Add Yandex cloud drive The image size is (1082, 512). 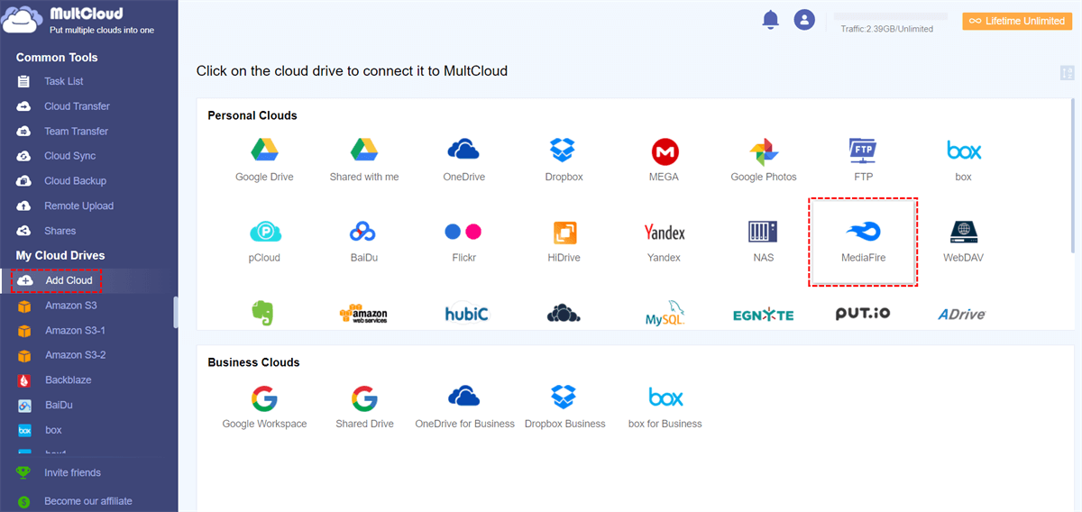point(664,241)
